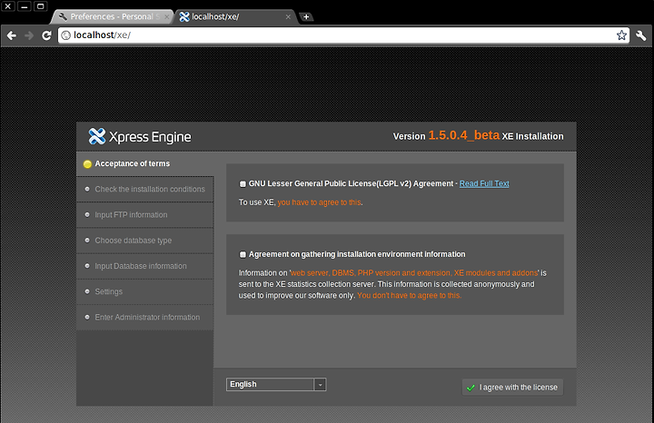654x423 pixels.
Task: Switch to the Preferences - Personal tab
Action: (x=112, y=16)
